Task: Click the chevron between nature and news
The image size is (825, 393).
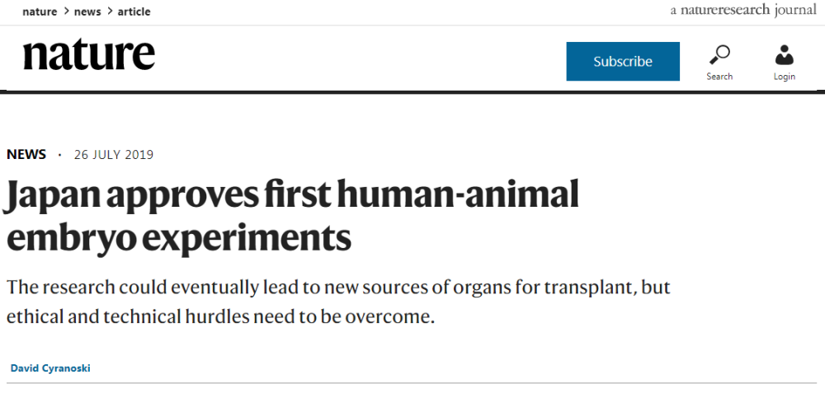Action: (x=66, y=12)
